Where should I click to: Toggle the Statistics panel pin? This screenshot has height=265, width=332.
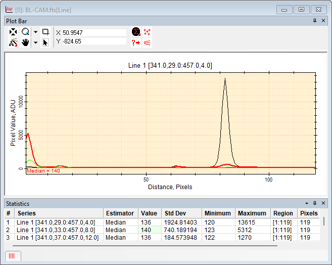click(314, 203)
